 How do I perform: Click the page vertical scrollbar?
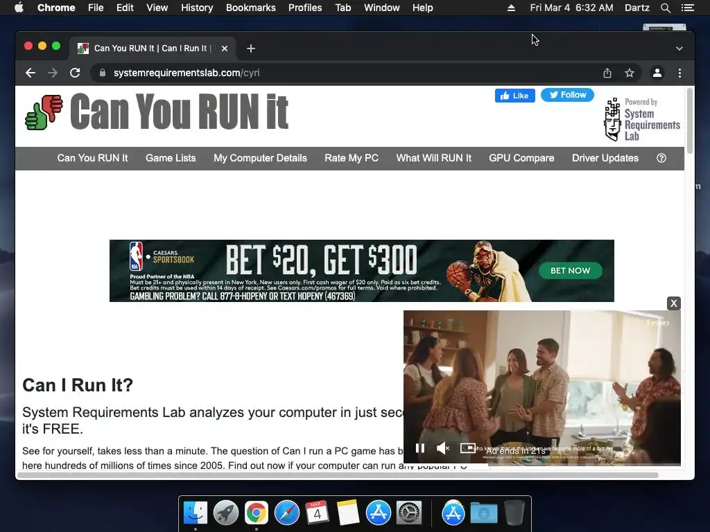pos(690,121)
